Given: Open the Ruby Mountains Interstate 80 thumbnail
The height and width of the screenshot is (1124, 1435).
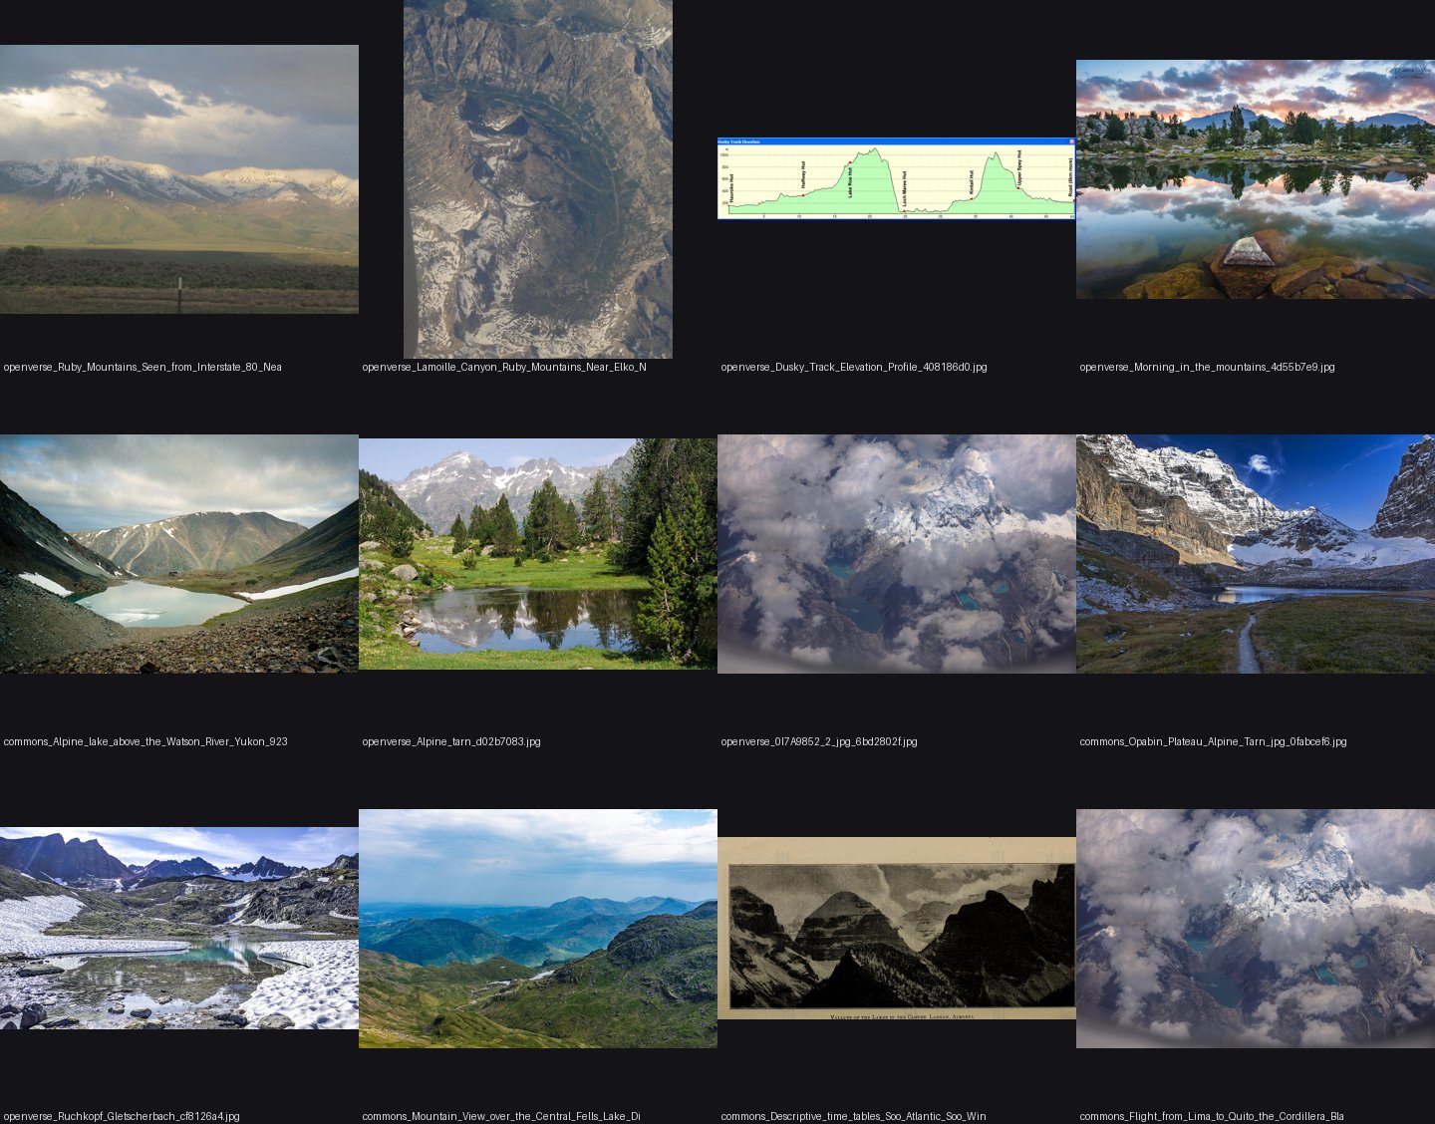Looking at the screenshot, I should tap(179, 179).
